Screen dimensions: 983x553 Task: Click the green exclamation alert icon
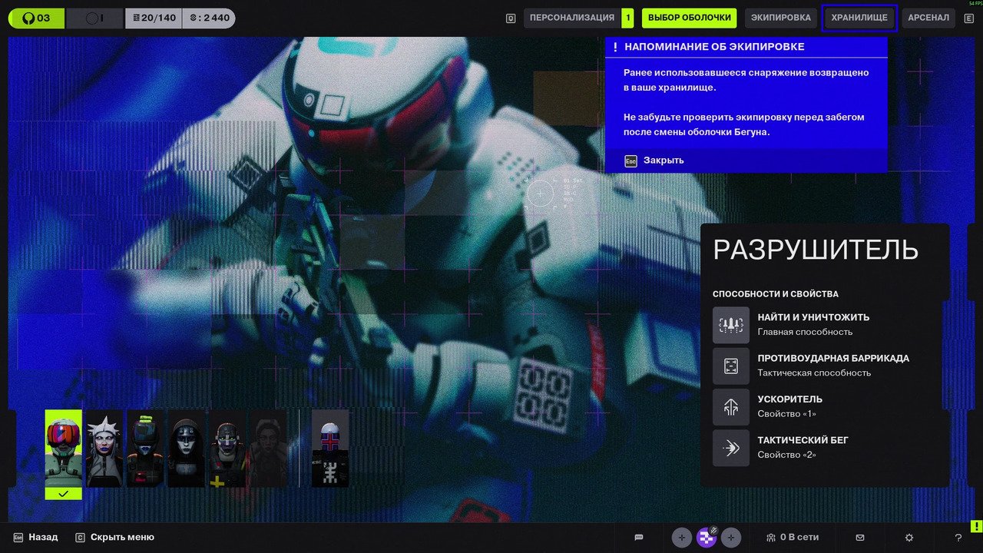(x=975, y=526)
